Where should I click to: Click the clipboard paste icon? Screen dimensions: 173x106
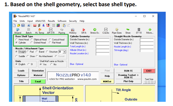(64, 25)
